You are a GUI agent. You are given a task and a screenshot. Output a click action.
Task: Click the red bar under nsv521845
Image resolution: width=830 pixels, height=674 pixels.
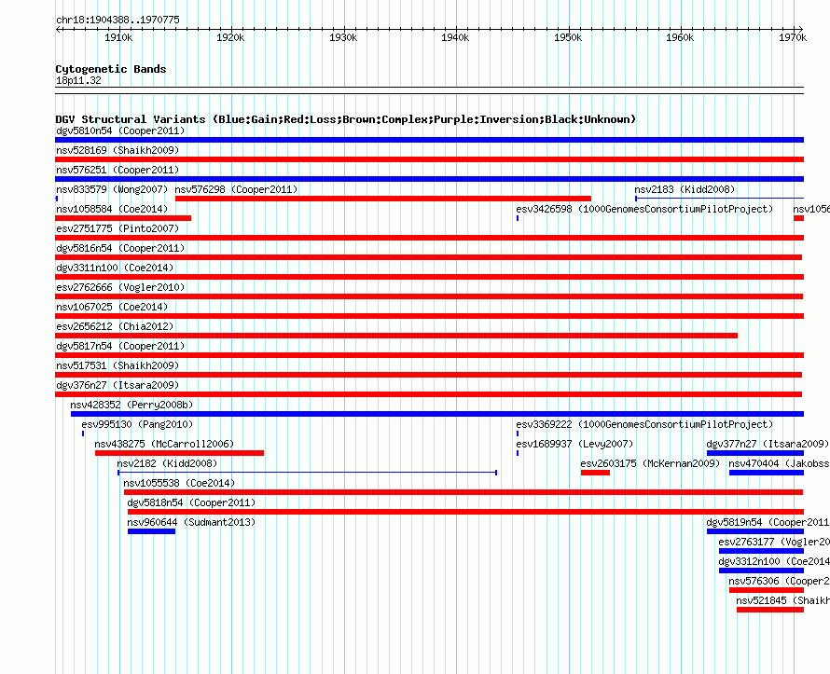pyautogui.click(x=770, y=610)
